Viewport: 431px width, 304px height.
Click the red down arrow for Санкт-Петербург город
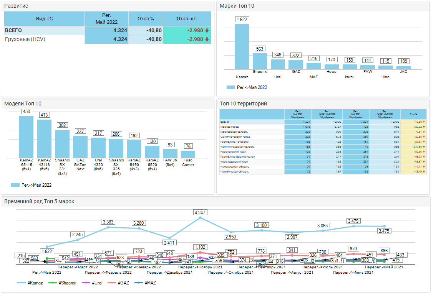[424, 136]
